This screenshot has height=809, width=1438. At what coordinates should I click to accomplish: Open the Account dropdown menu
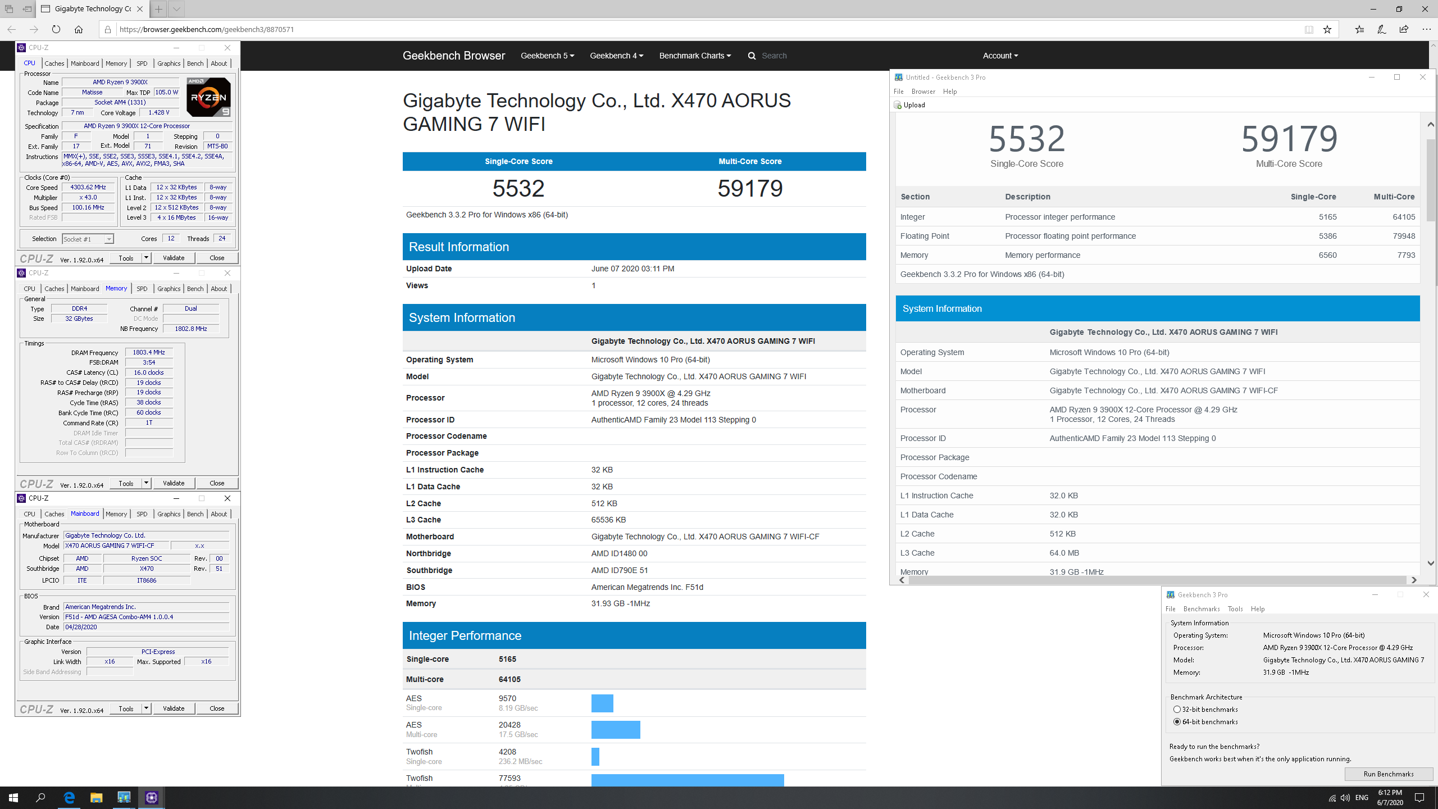(1000, 56)
